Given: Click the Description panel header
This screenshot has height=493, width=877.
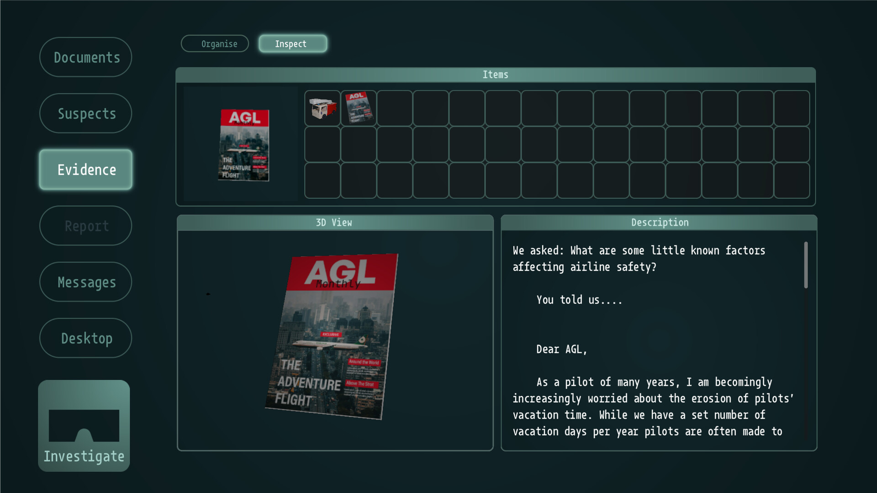Looking at the screenshot, I should [659, 223].
